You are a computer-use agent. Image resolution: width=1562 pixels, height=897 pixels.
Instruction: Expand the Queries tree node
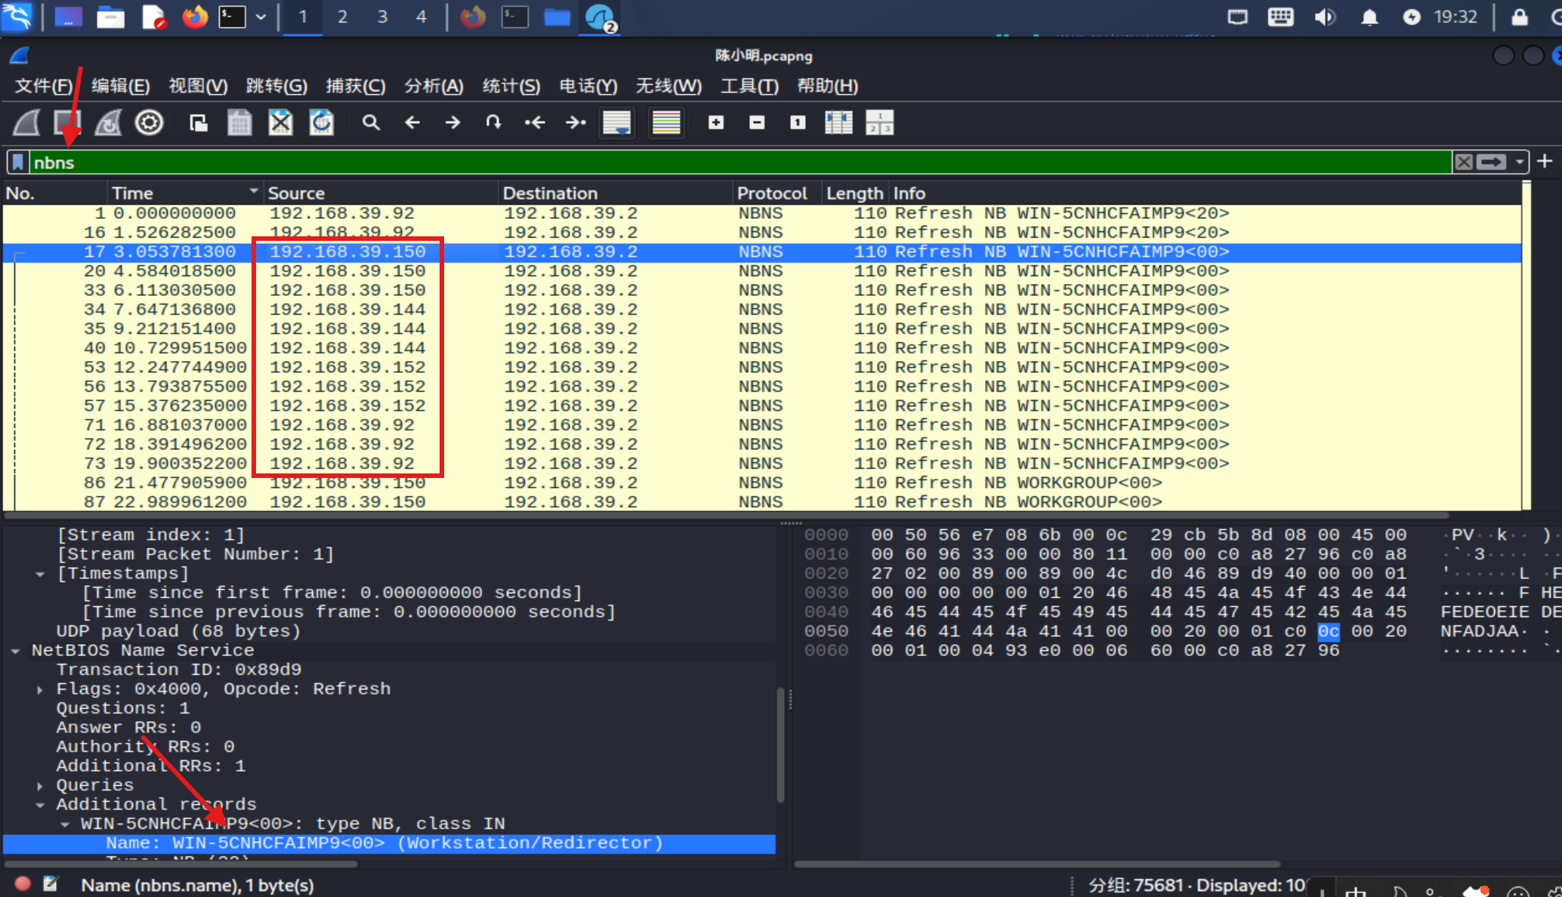click(x=40, y=786)
